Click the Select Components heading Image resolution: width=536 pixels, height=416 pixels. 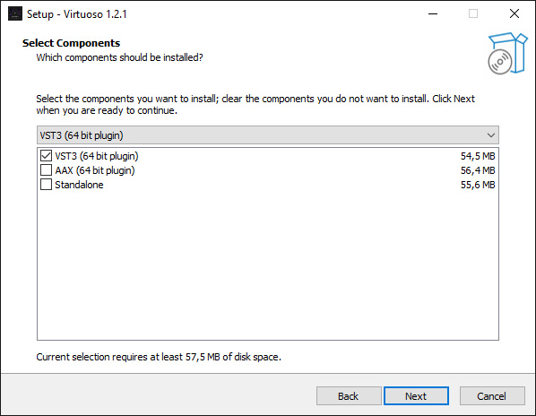[71, 43]
